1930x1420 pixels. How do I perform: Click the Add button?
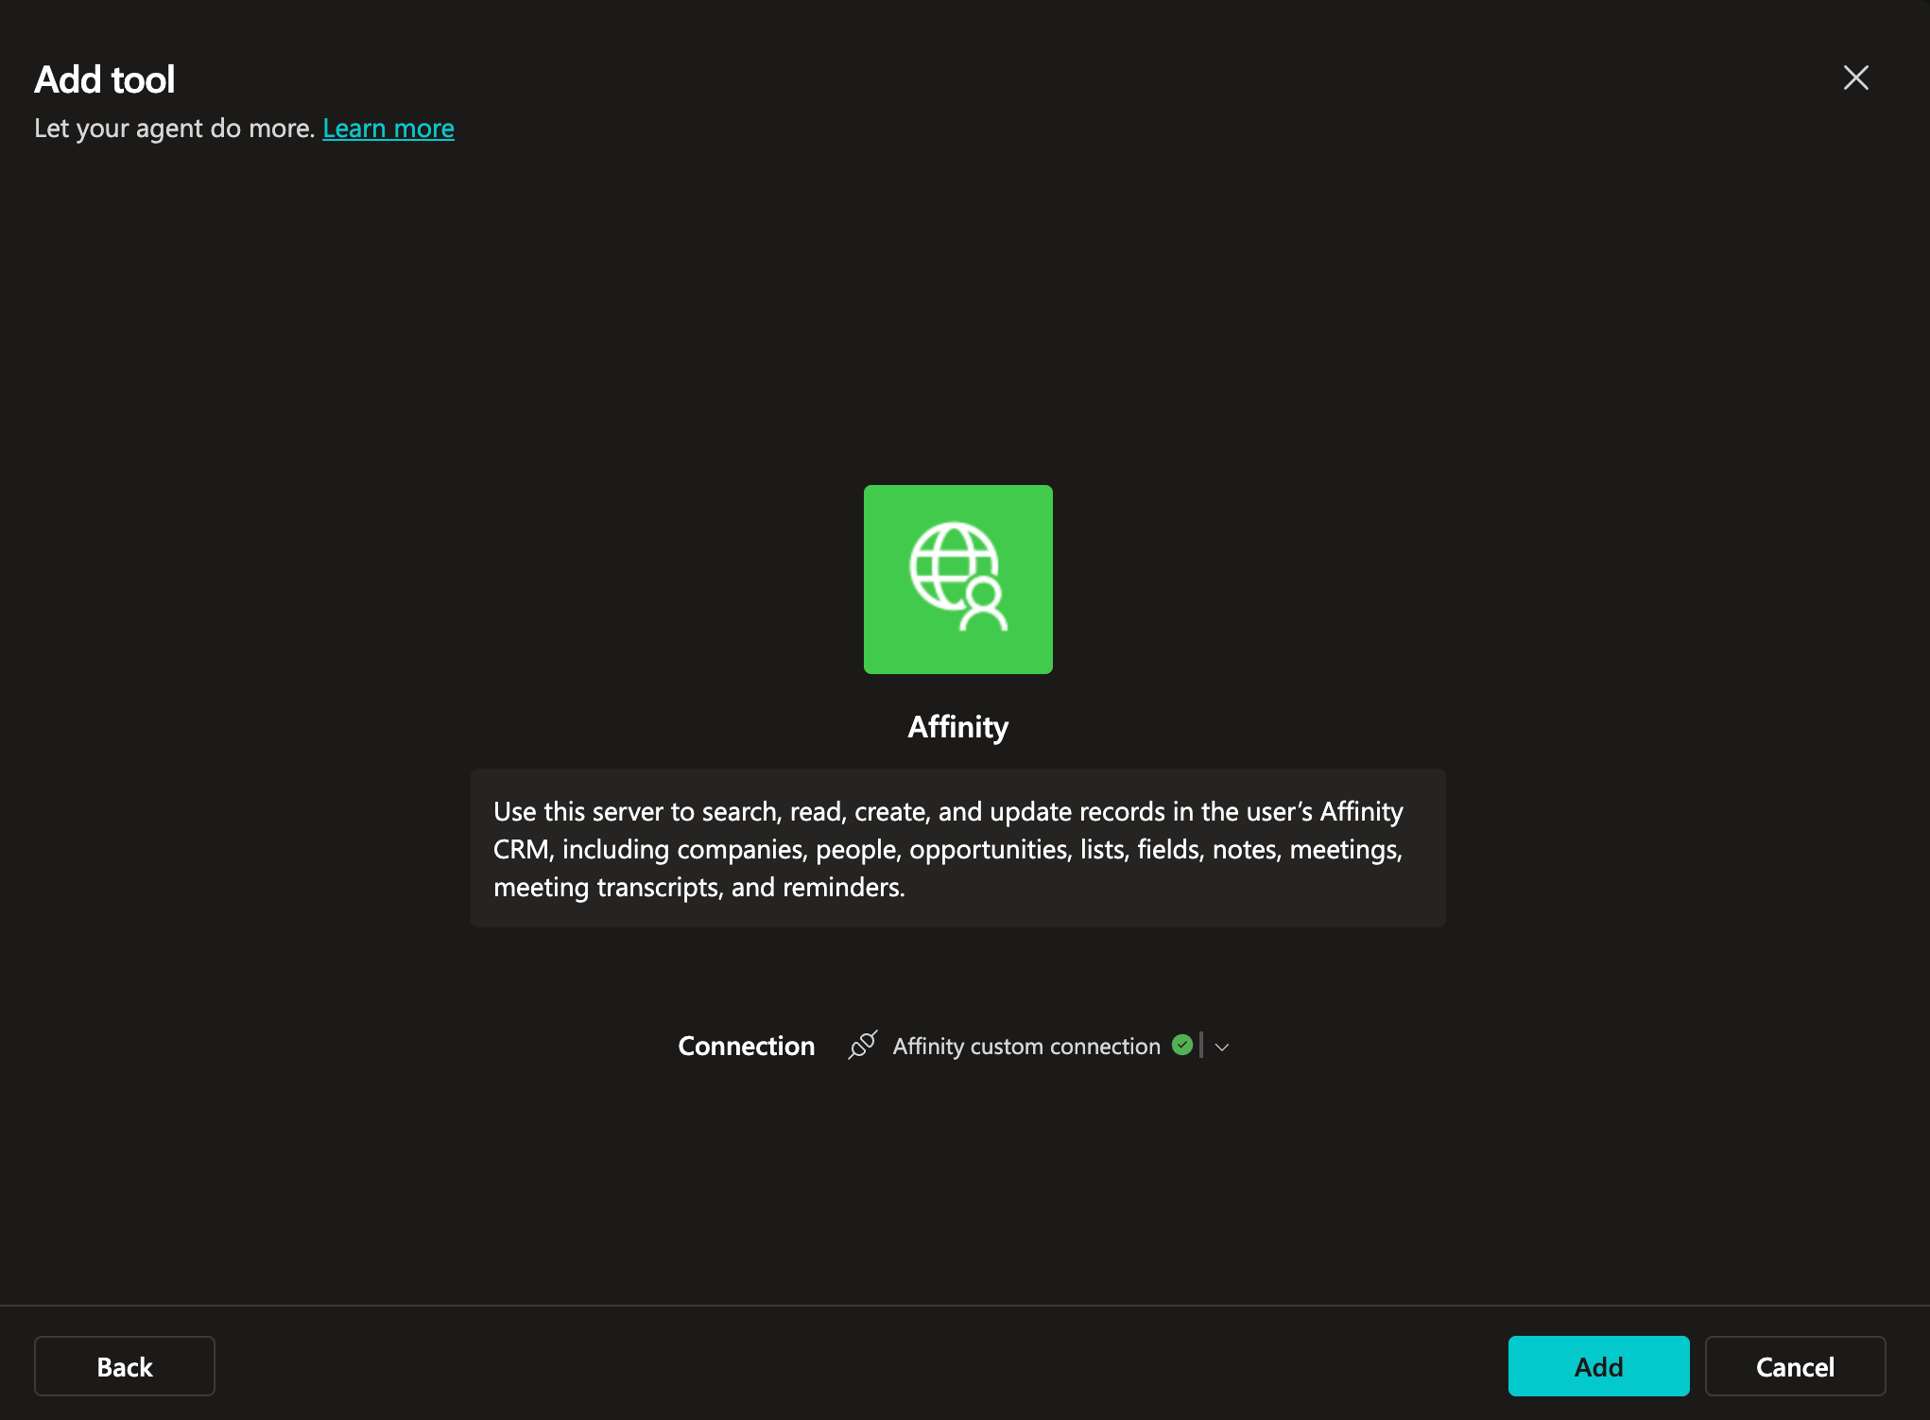[1598, 1366]
